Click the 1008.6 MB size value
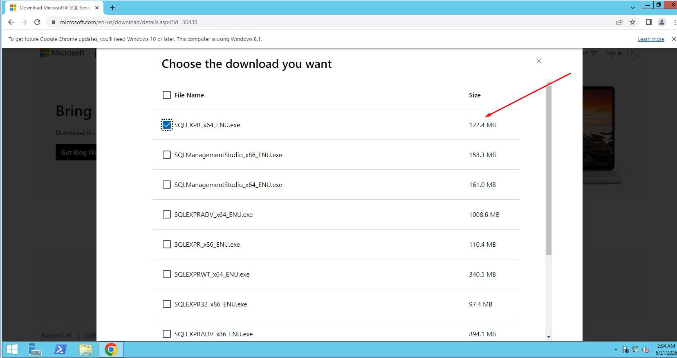Screen dimensions: 677x358 [x=484, y=214]
